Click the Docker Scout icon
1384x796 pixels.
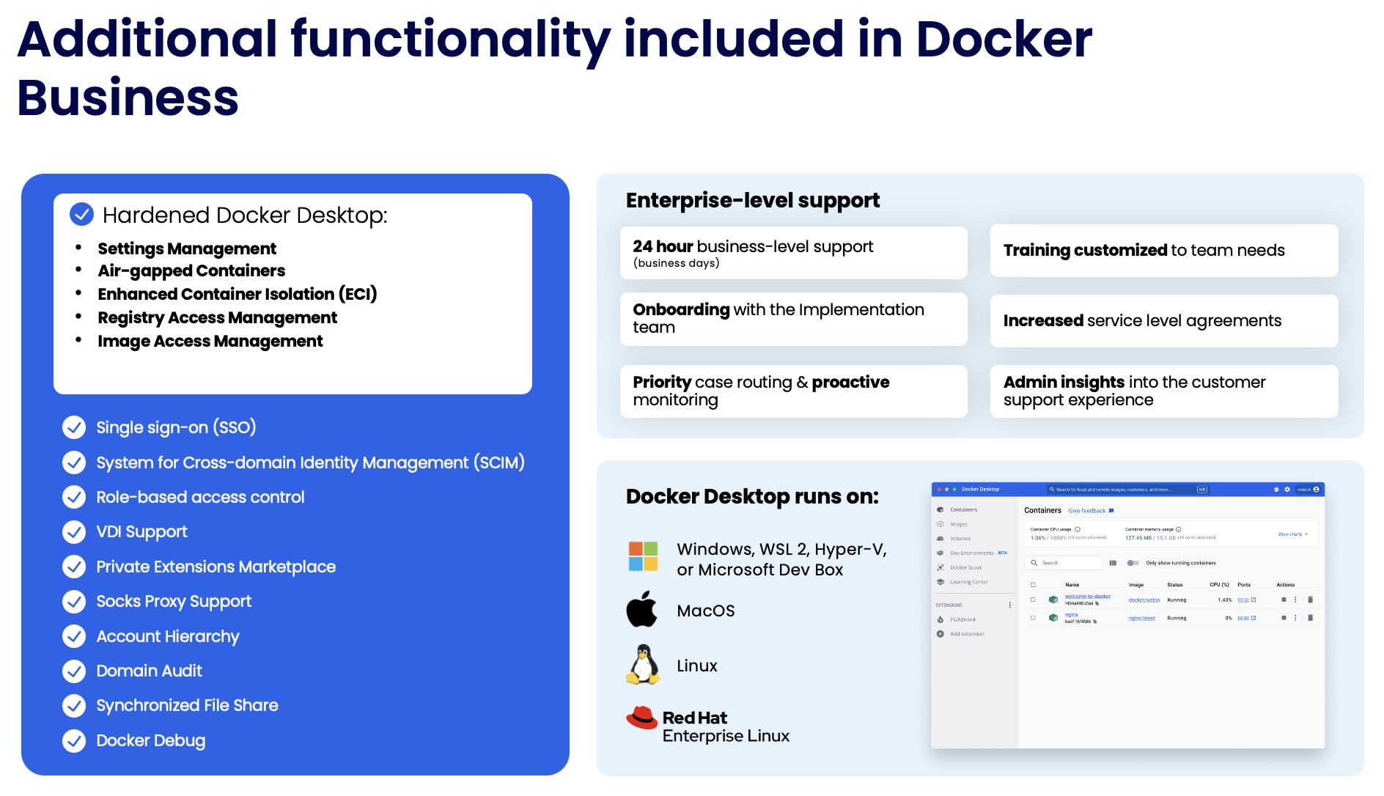[940, 567]
